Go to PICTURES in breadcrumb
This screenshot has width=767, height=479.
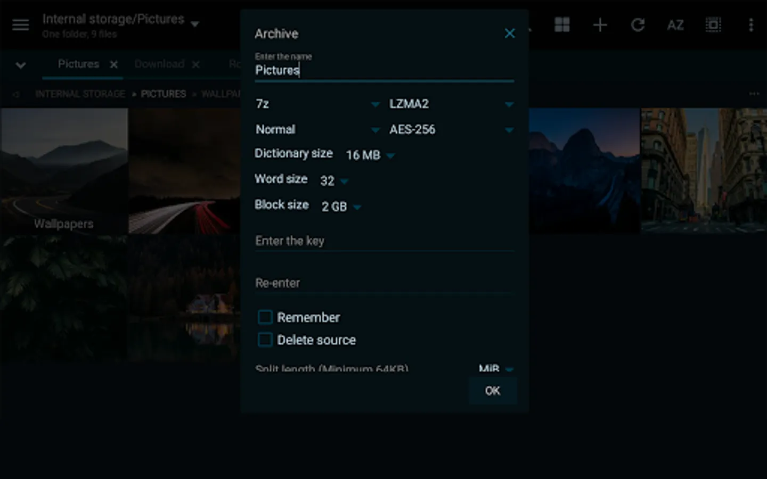[x=164, y=94]
